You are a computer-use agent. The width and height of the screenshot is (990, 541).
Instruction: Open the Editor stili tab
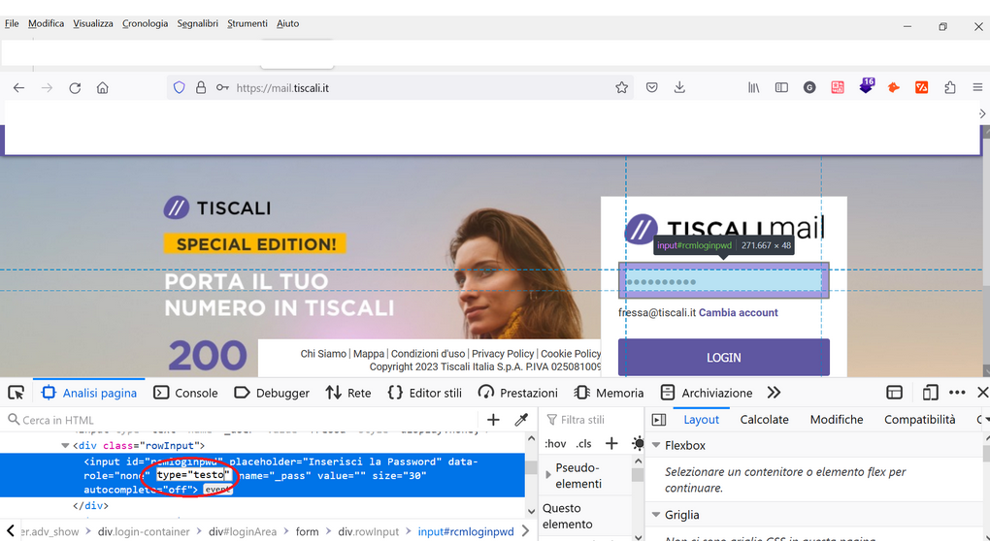tap(425, 393)
